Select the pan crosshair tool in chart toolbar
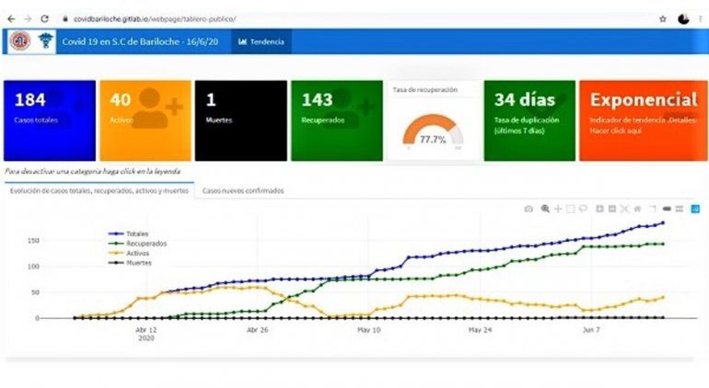 tap(558, 209)
